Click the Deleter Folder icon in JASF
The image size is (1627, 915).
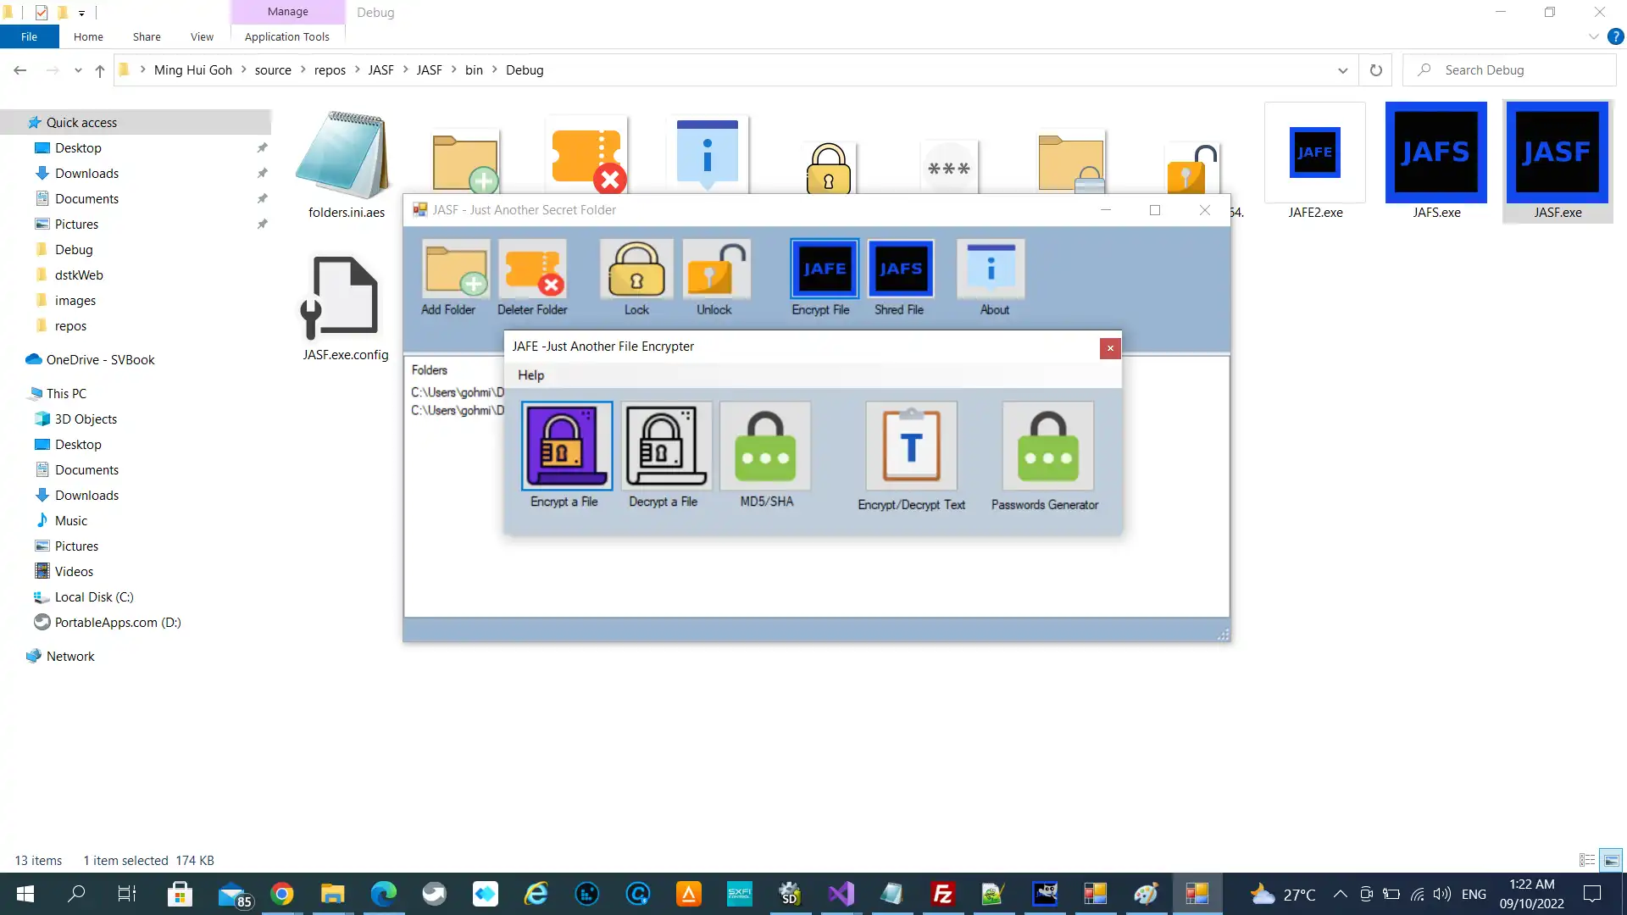coord(533,276)
